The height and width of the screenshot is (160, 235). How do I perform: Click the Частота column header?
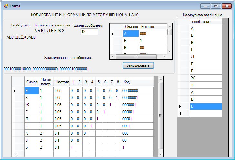tap(61, 82)
